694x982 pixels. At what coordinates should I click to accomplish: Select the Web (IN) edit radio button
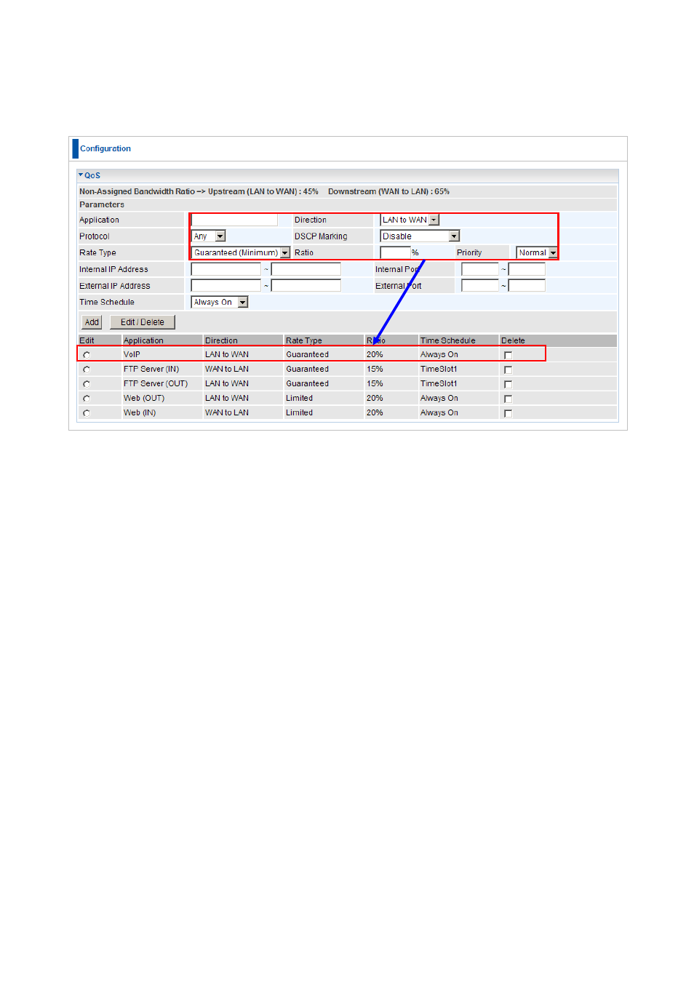coord(87,413)
